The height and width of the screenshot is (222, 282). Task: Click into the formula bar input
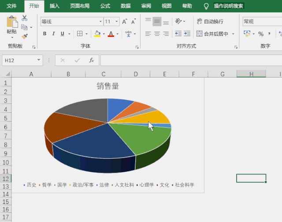click(x=191, y=60)
